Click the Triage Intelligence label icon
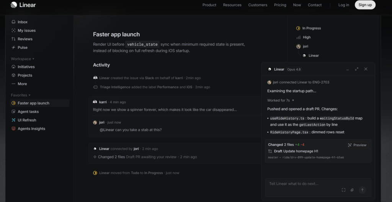392x202 pixels. (x=95, y=87)
